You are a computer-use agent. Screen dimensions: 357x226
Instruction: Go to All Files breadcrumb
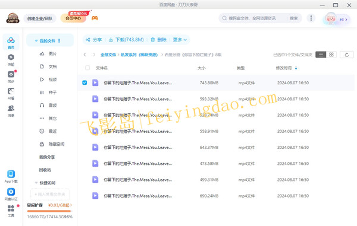coord(108,55)
